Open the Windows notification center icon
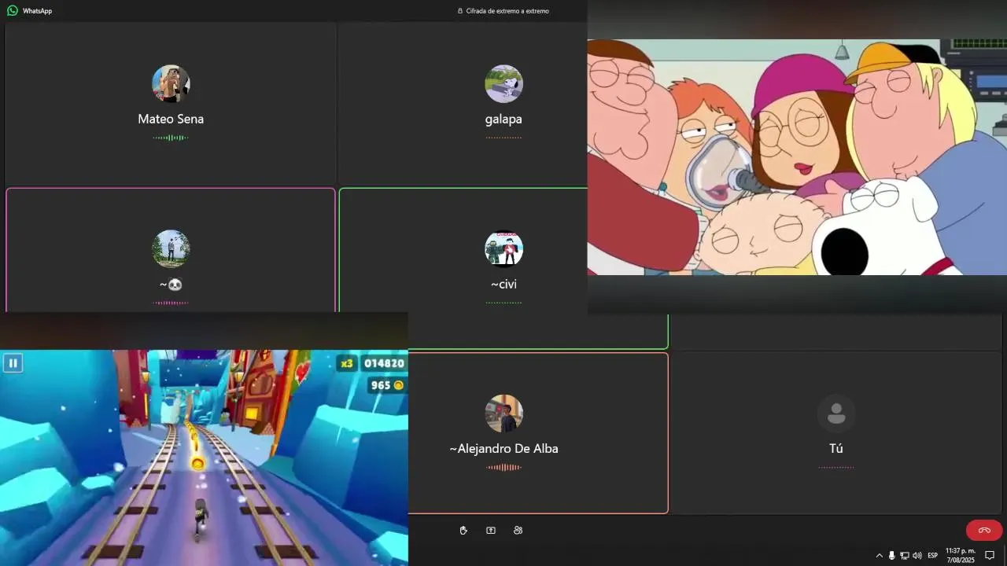1007x566 pixels. 990,555
